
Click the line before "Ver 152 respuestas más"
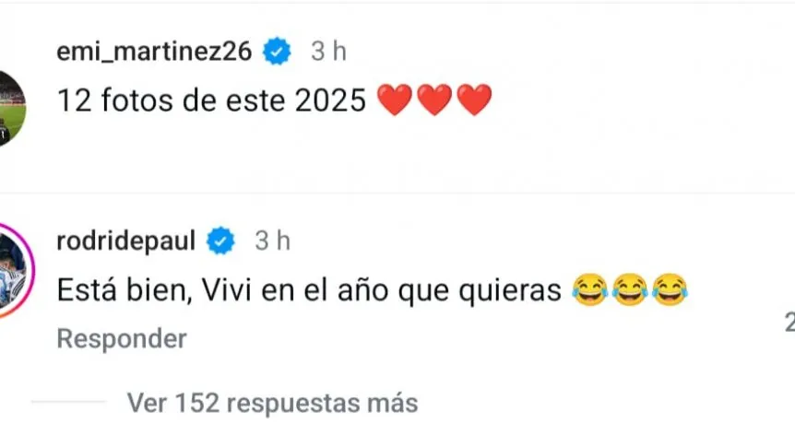(68, 403)
